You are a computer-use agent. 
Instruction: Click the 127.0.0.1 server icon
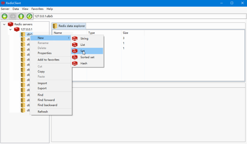click(17, 29)
